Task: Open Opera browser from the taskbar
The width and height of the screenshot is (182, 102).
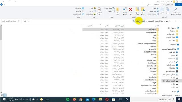Action: (x=107, y=99)
